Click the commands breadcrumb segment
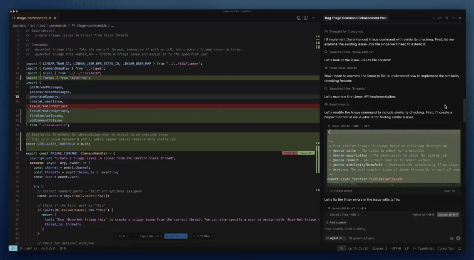This screenshot has height=260, width=474. [58, 26]
